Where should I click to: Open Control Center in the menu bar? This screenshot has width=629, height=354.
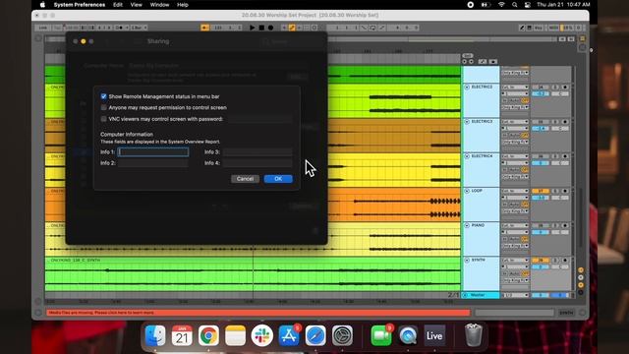click(x=527, y=5)
